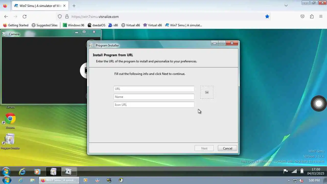Toggle the blue bookmark star
The height and width of the screenshot is (184, 327).
267,16
